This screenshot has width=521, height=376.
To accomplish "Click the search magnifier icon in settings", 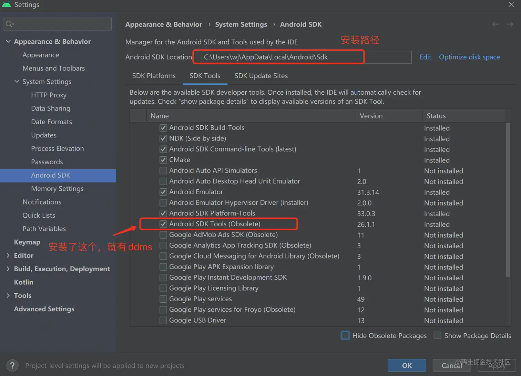I will point(9,24).
